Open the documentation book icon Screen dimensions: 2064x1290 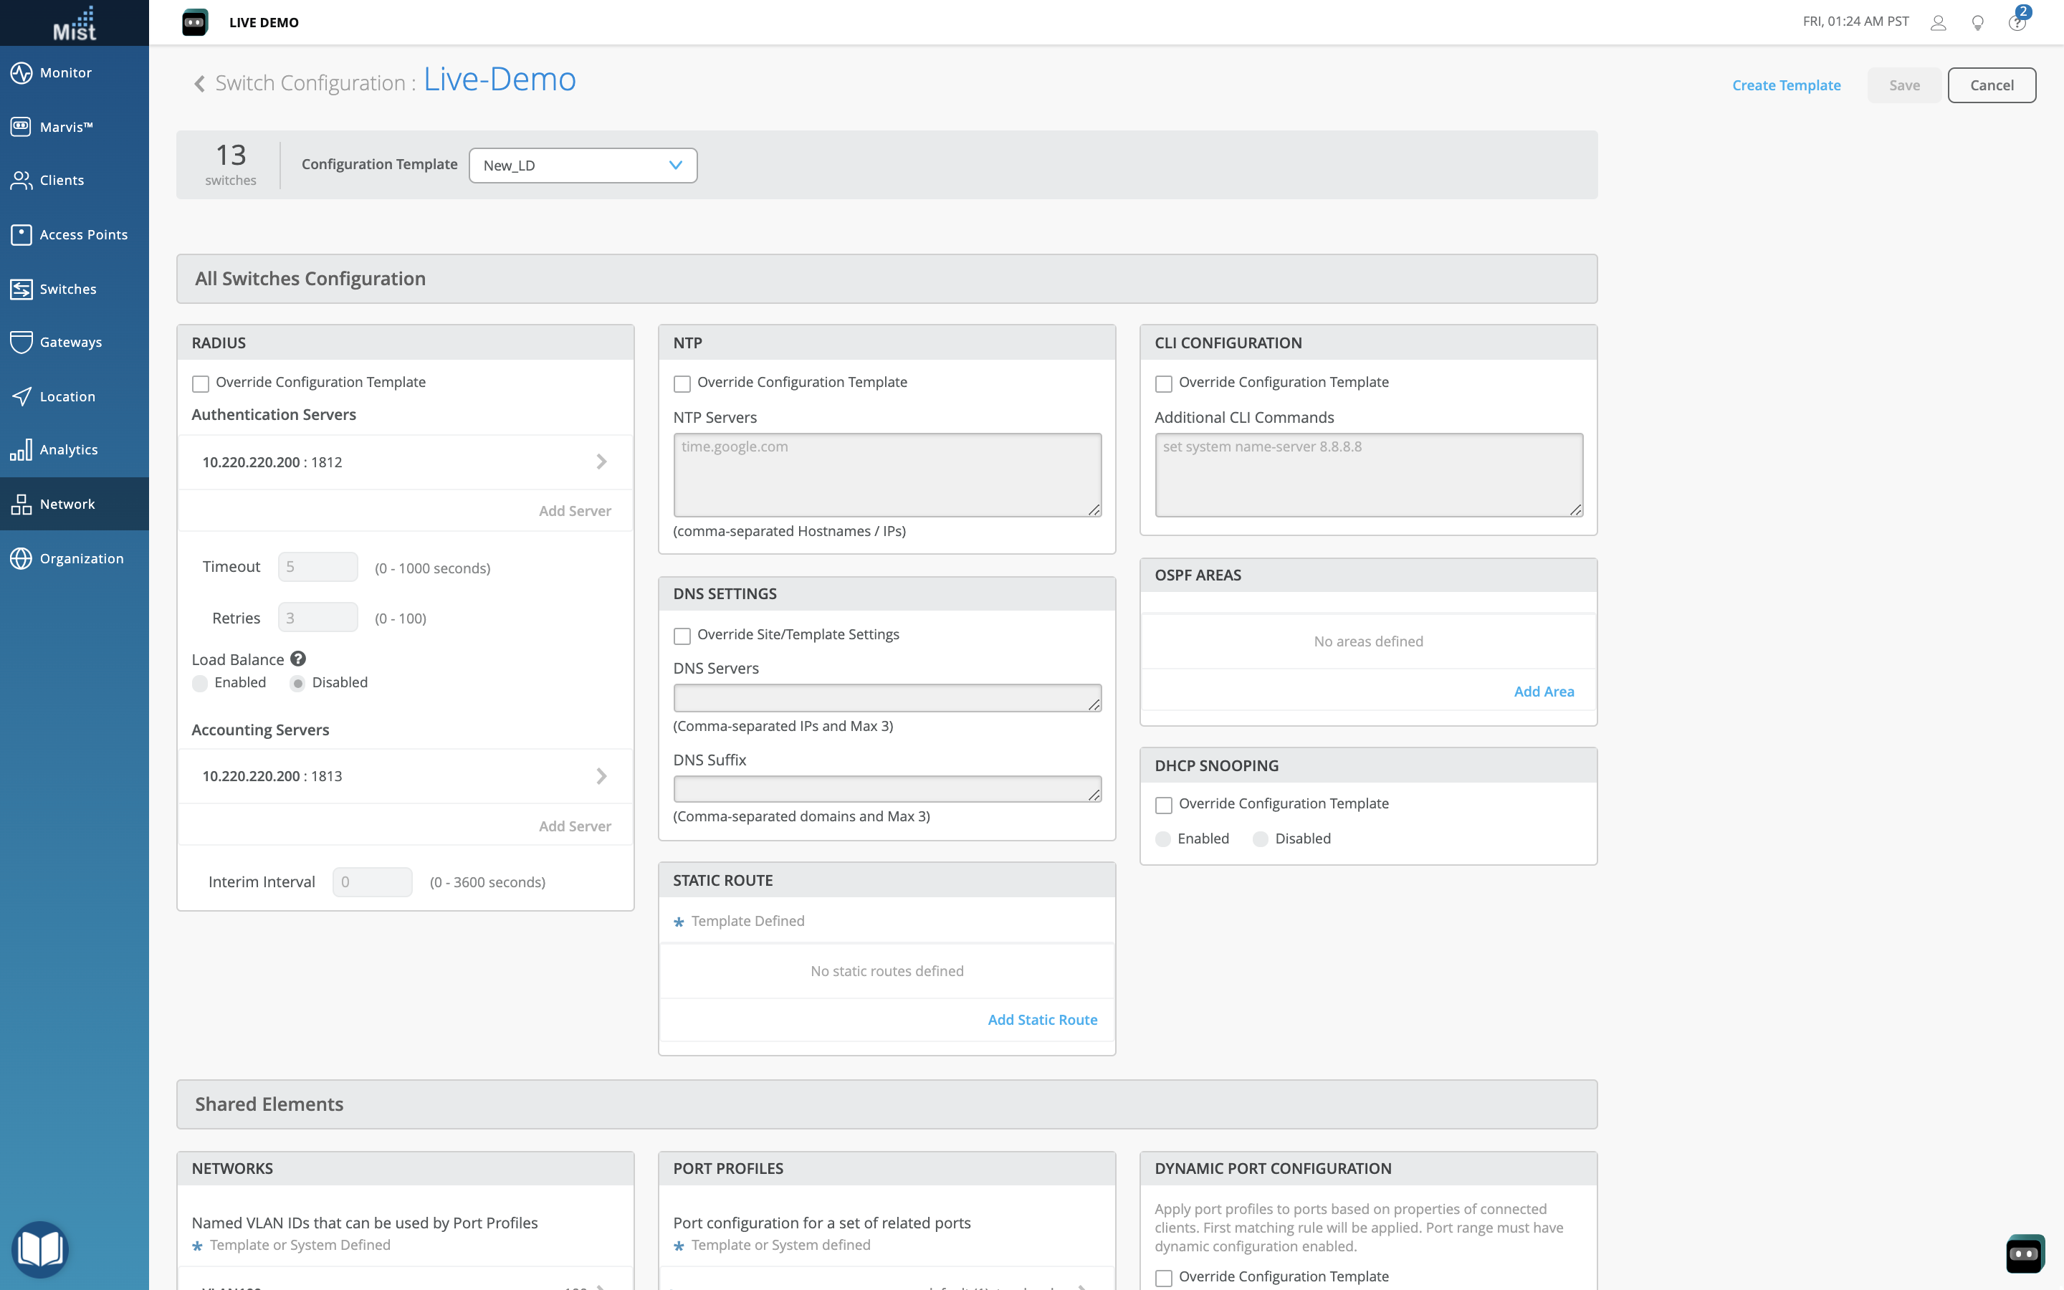pyautogui.click(x=40, y=1249)
